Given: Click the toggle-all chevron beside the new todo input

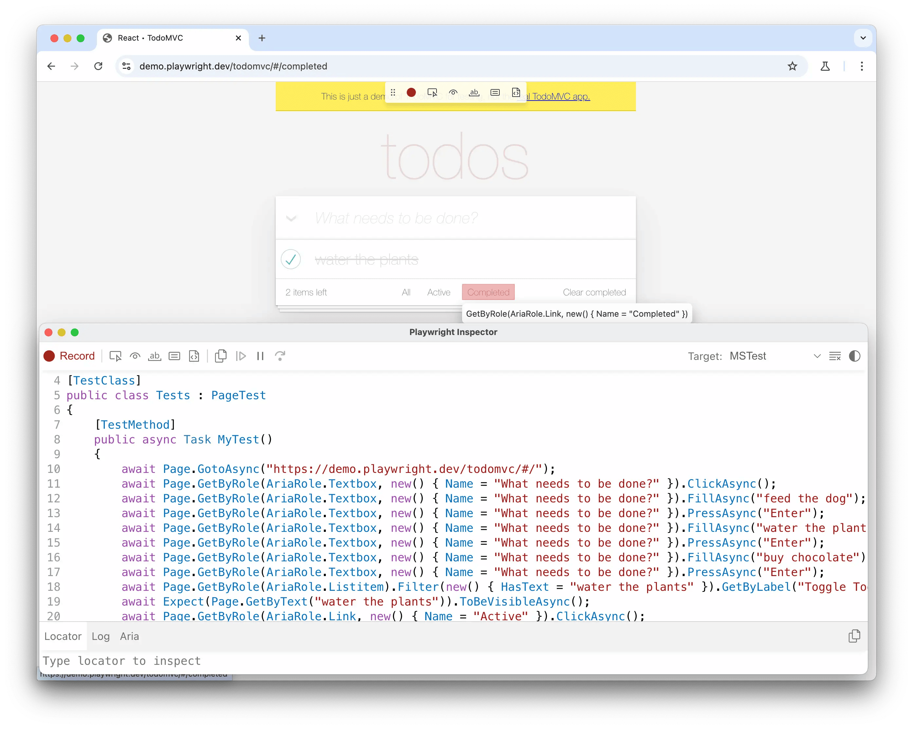Looking at the screenshot, I should pyautogui.click(x=291, y=218).
